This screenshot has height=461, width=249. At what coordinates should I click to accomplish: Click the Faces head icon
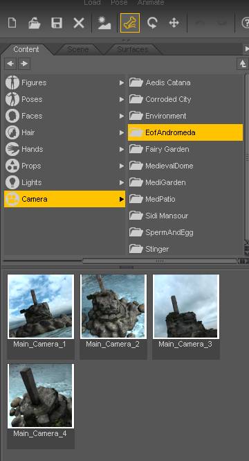(x=12, y=116)
